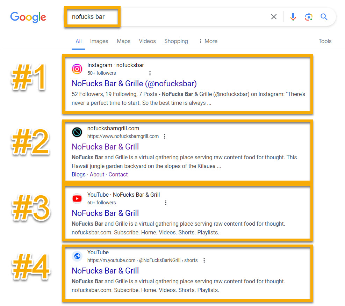Viewport: 345px width, 306px height.
Task: Open the More search categories dropdown
Action: point(208,41)
